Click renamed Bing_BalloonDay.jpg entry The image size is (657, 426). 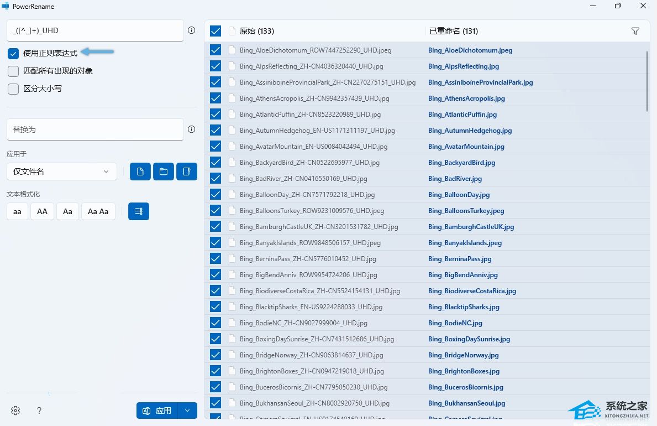(x=459, y=194)
